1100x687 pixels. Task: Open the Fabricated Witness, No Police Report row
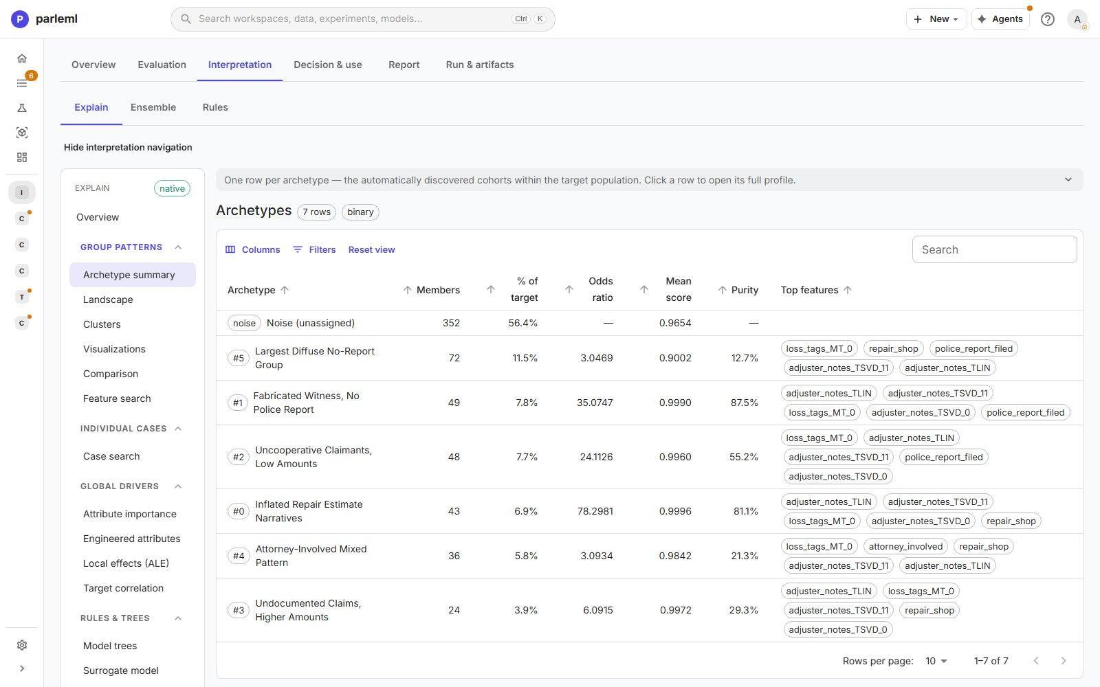pos(649,403)
